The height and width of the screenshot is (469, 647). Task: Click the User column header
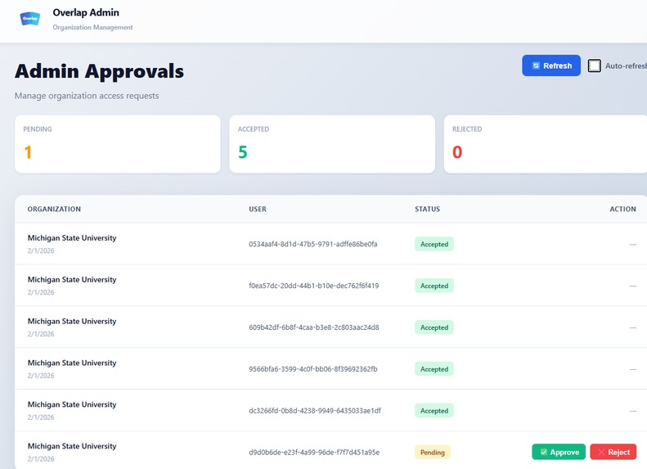pyautogui.click(x=258, y=209)
